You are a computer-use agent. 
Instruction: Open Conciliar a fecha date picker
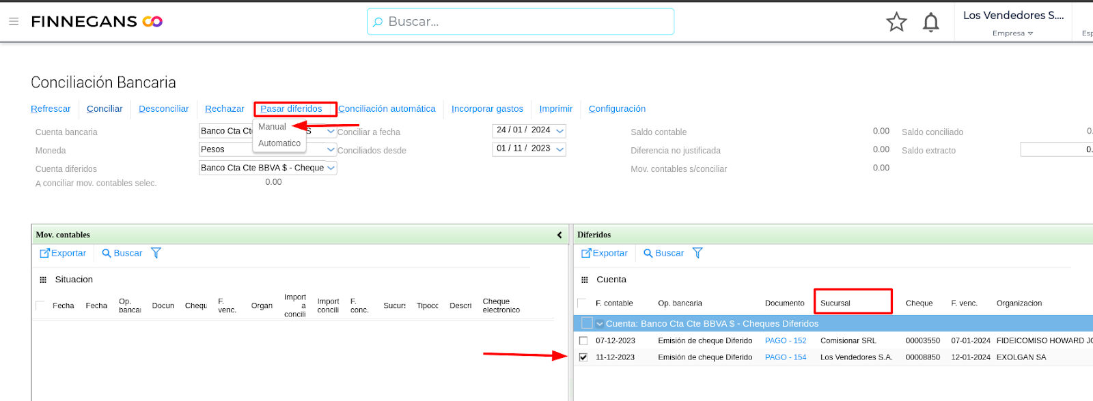pos(559,130)
